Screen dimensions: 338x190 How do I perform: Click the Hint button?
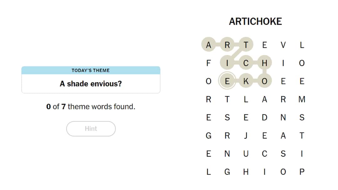(90, 129)
